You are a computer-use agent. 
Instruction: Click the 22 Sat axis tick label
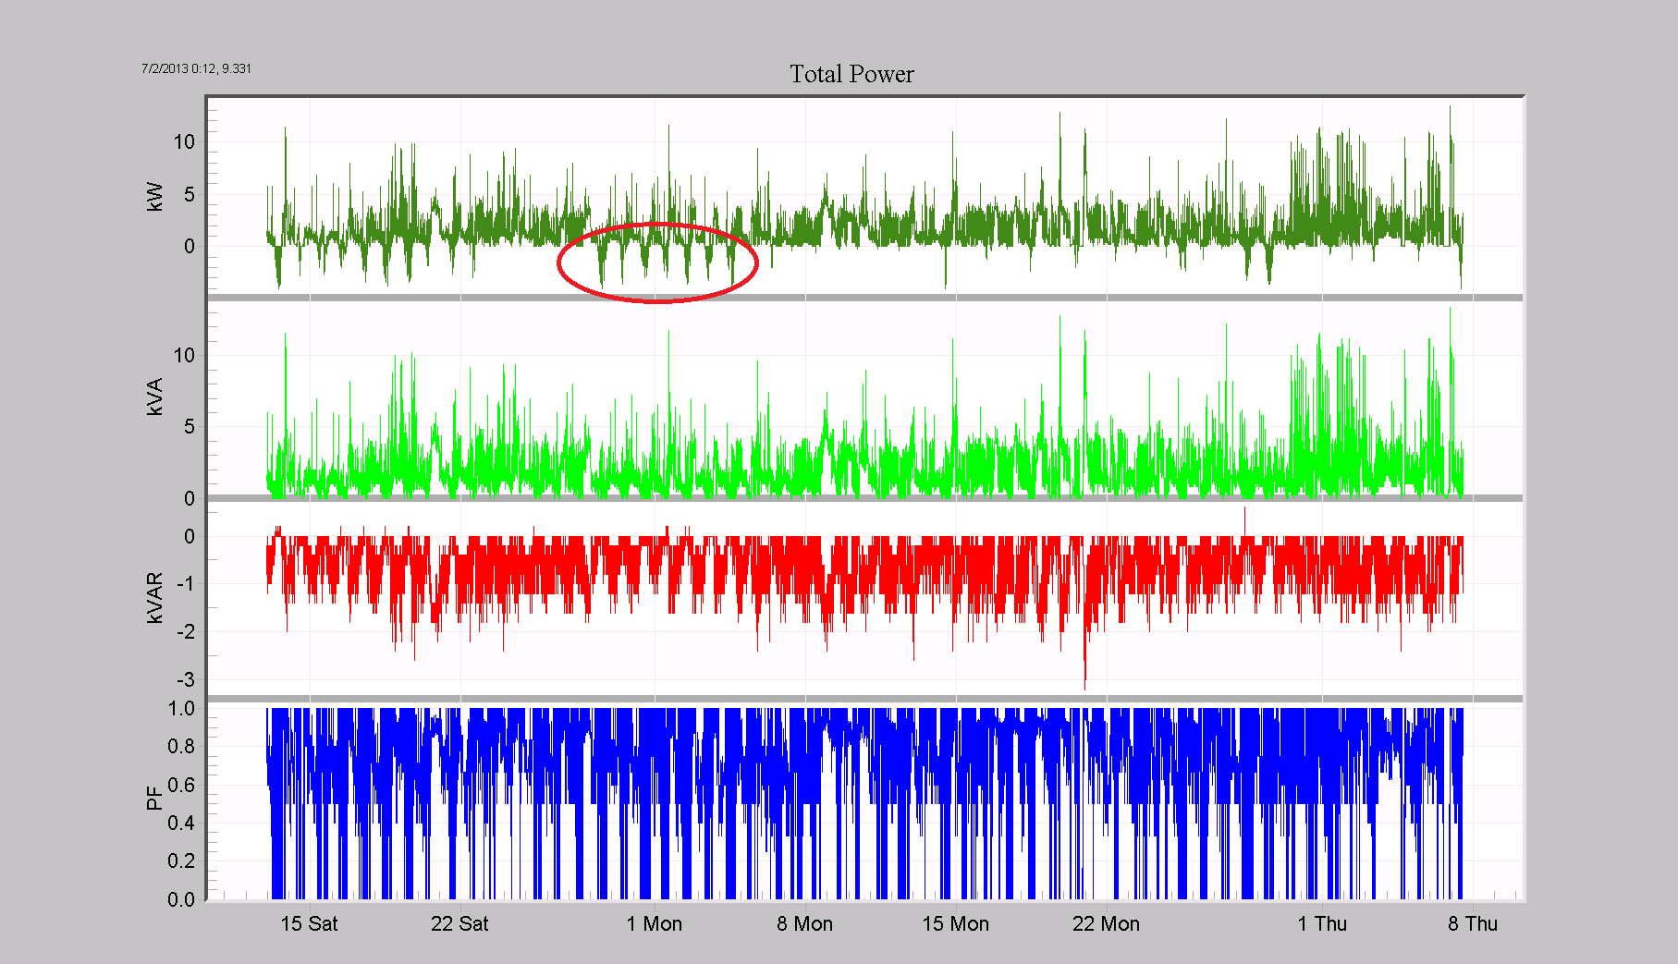pos(461,923)
